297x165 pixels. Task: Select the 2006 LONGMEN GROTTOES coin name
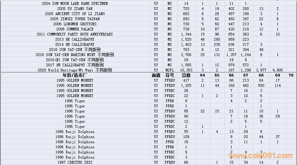pos(75,24)
